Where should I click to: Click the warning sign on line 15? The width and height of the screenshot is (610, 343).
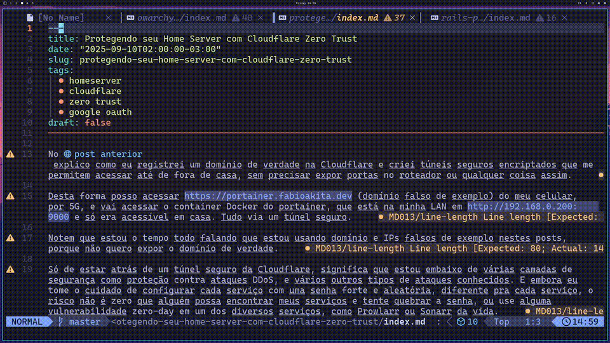[x=11, y=196]
